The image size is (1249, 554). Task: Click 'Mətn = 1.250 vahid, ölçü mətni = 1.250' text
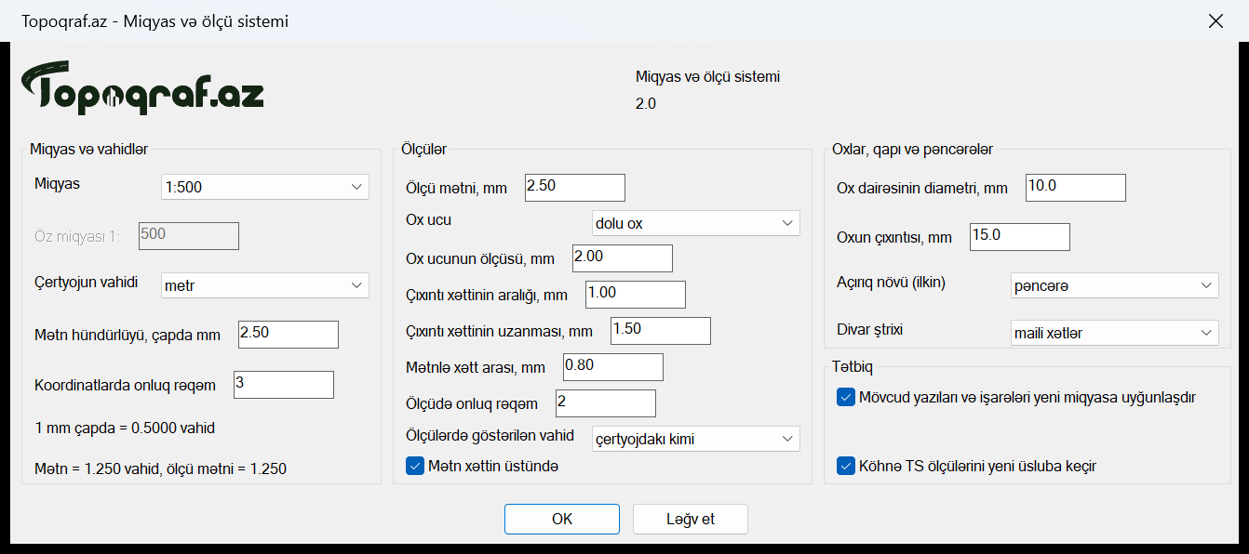click(160, 468)
